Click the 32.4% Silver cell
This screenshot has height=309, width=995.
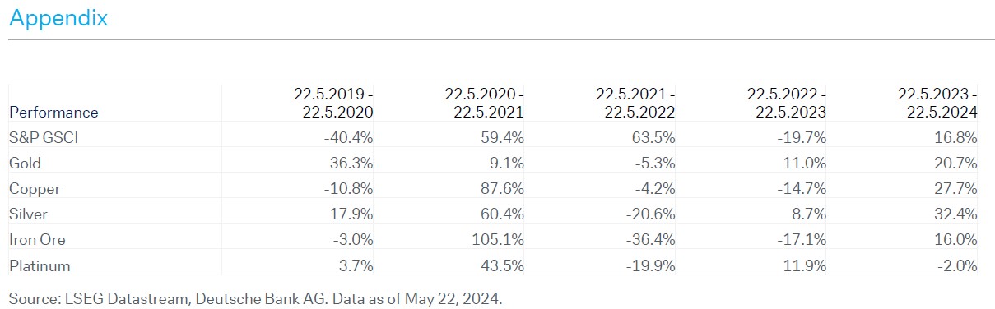956,214
